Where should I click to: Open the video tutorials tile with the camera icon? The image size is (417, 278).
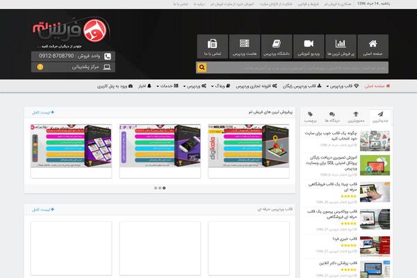point(309,47)
